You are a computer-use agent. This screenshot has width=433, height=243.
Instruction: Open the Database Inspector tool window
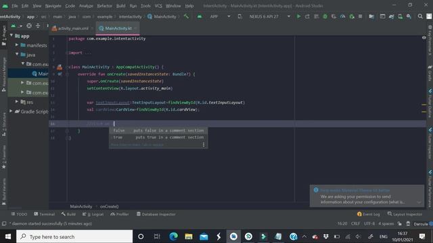coord(156,214)
